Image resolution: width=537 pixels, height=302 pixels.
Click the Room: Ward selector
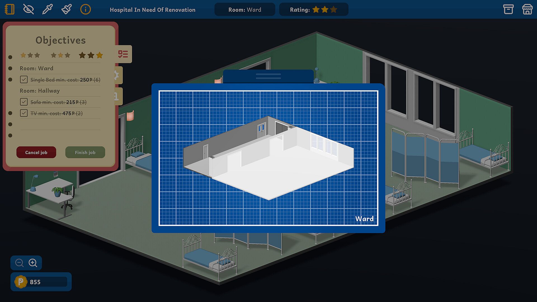(x=245, y=10)
